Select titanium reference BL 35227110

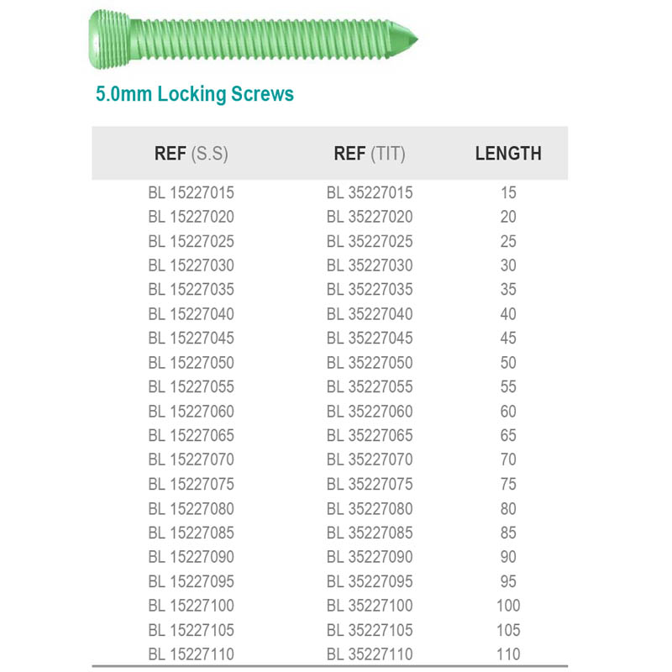click(x=370, y=654)
